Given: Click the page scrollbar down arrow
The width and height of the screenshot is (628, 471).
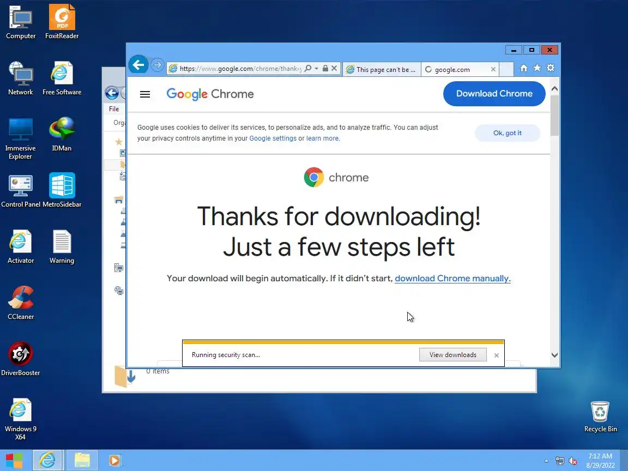Looking at the screenshot, I should pos(555,355).
